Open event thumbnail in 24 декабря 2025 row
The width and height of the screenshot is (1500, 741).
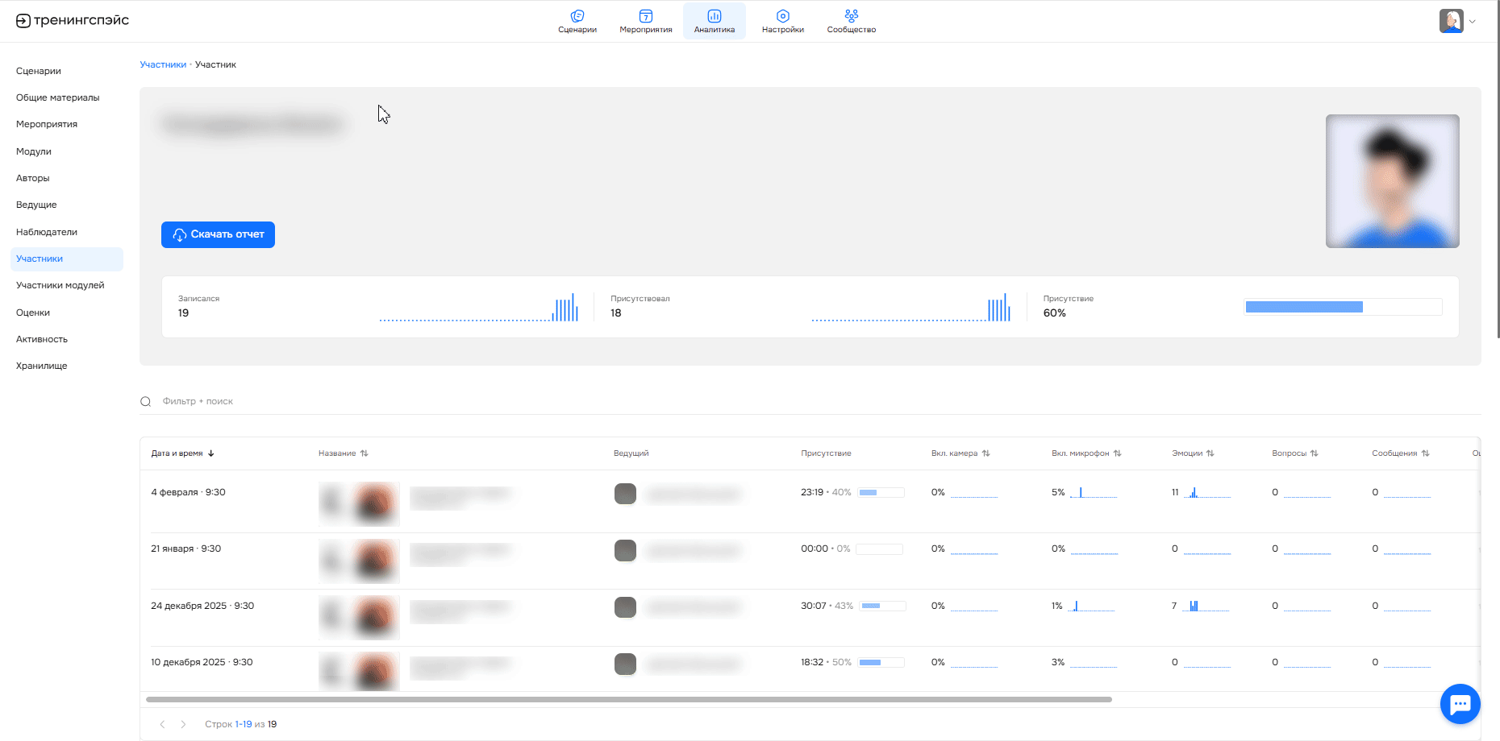pyautogui.click(x=360, y=617)
